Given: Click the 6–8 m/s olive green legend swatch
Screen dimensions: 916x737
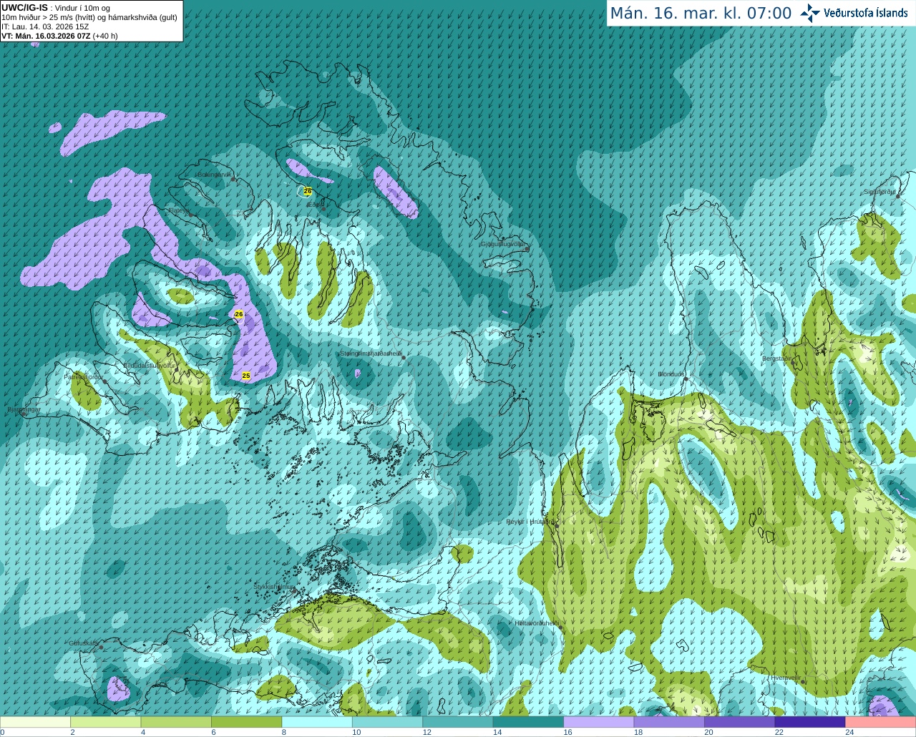Looking at the screenshot, I should [x=246, y=722].
